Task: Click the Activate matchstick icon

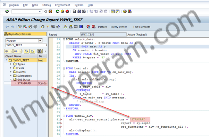Action: click(x=48, y=27)
